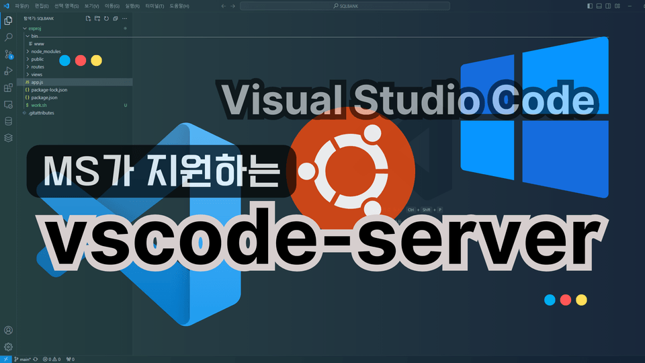Go forward with the right arrow
Screen dimensions: 645x363
tap(233, 6)
